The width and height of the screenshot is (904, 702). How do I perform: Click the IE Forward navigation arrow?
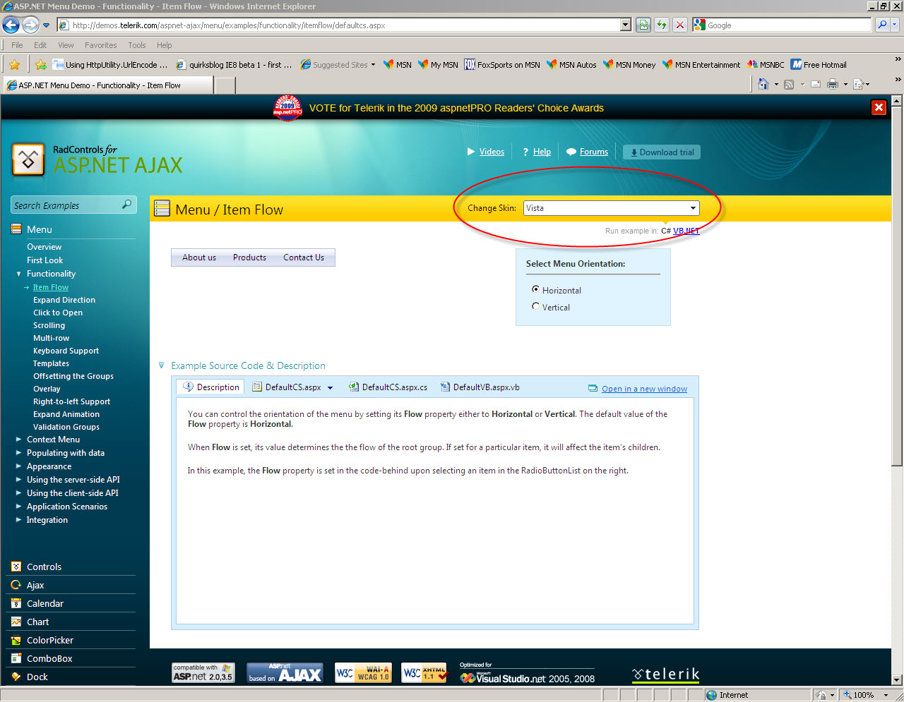(30, 25)
